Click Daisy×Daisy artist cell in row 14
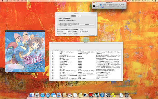 [x=81, y=58]
